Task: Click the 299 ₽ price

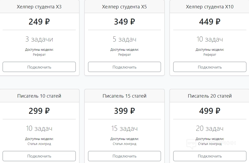Action: pos(39,111)
